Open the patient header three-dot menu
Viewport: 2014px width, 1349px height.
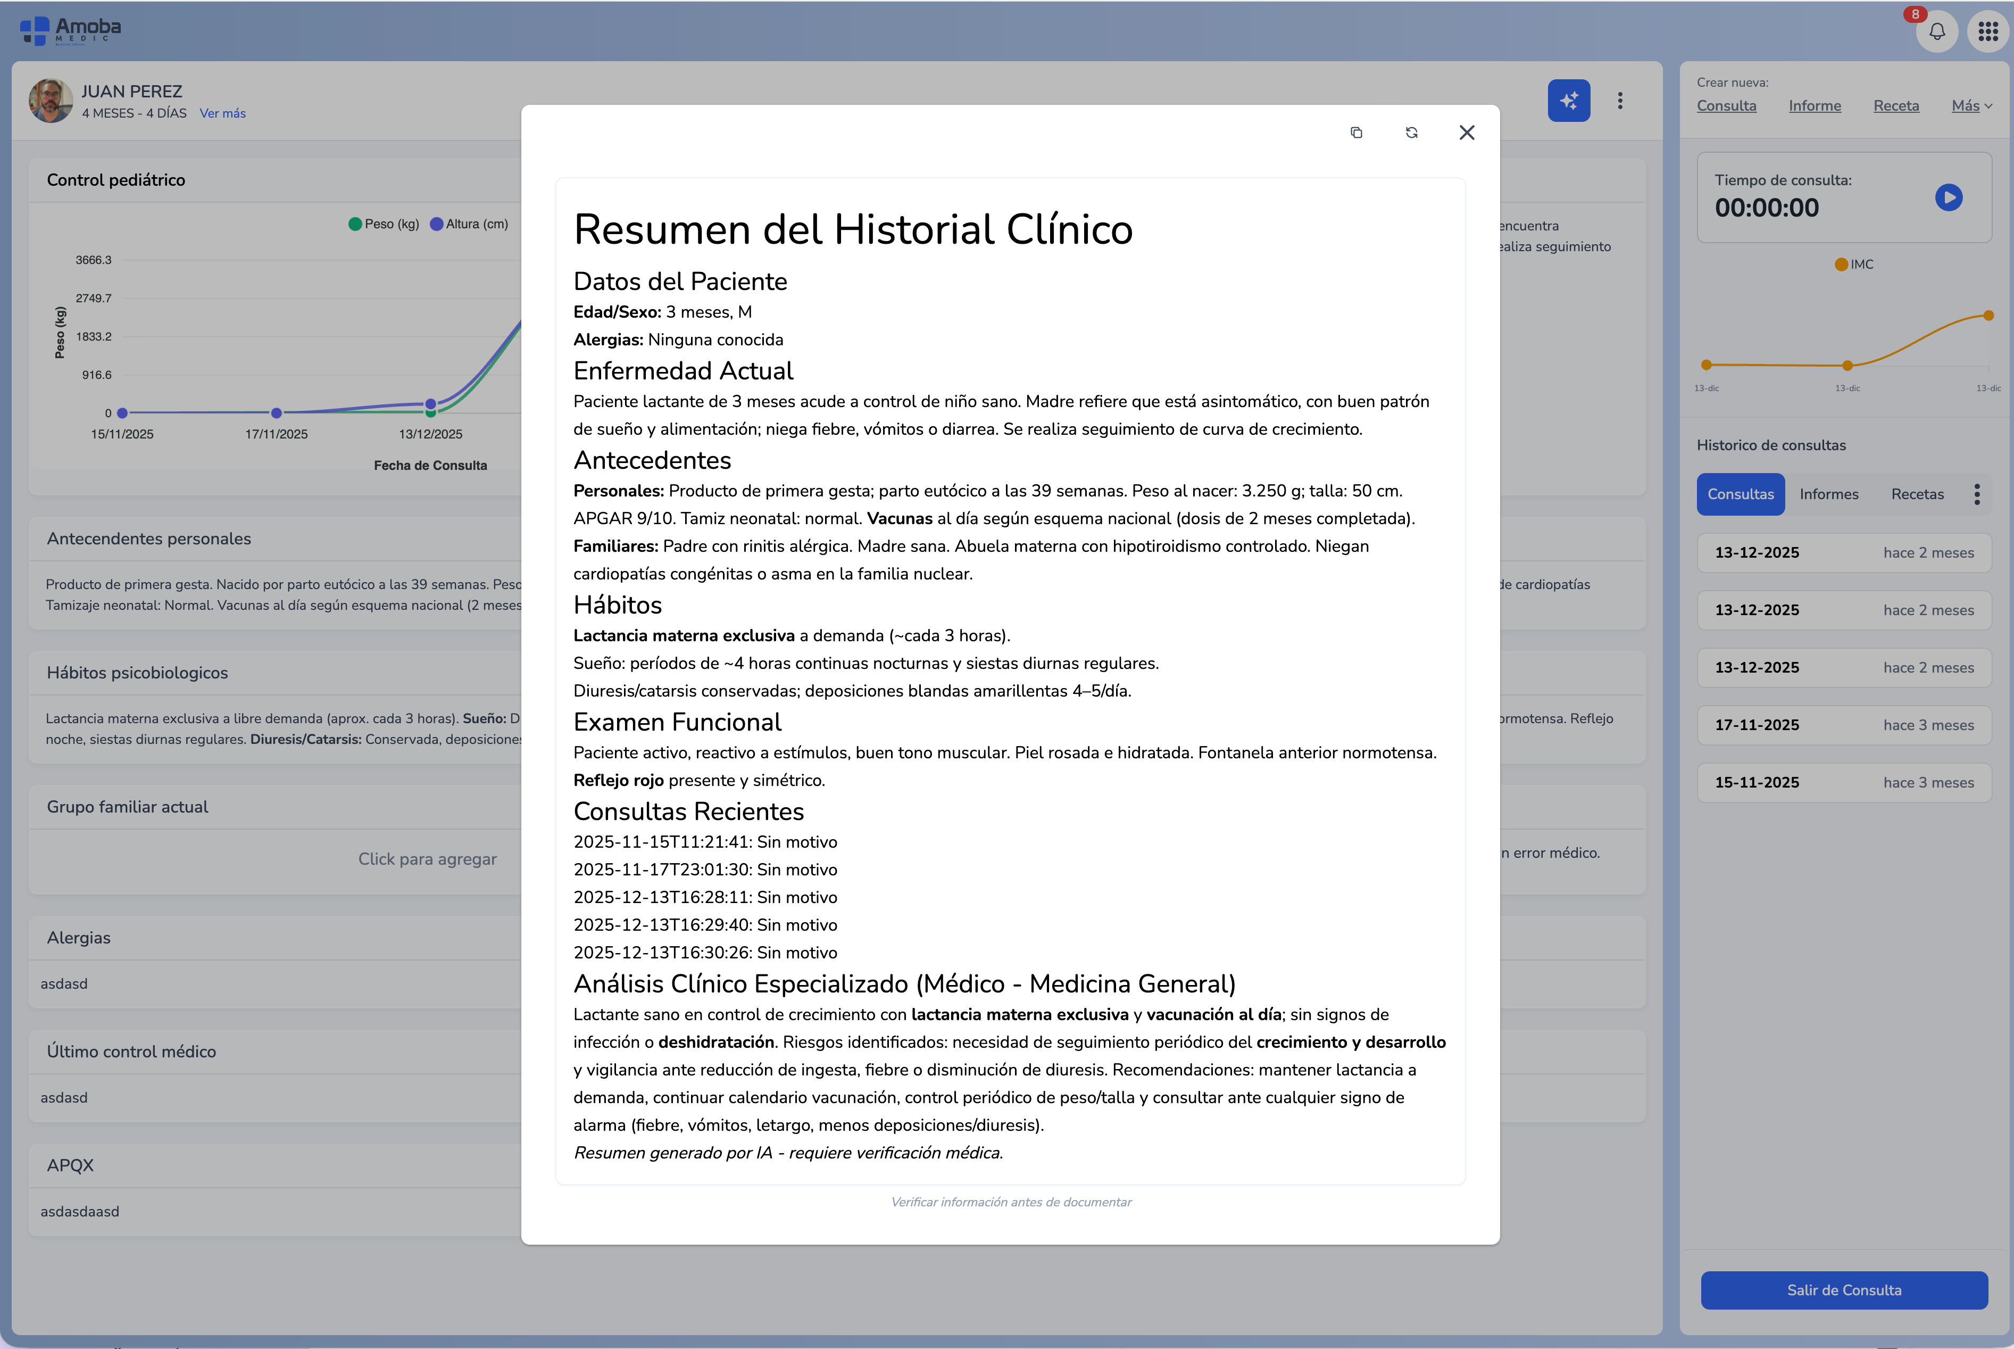[x=1619, y=101]
